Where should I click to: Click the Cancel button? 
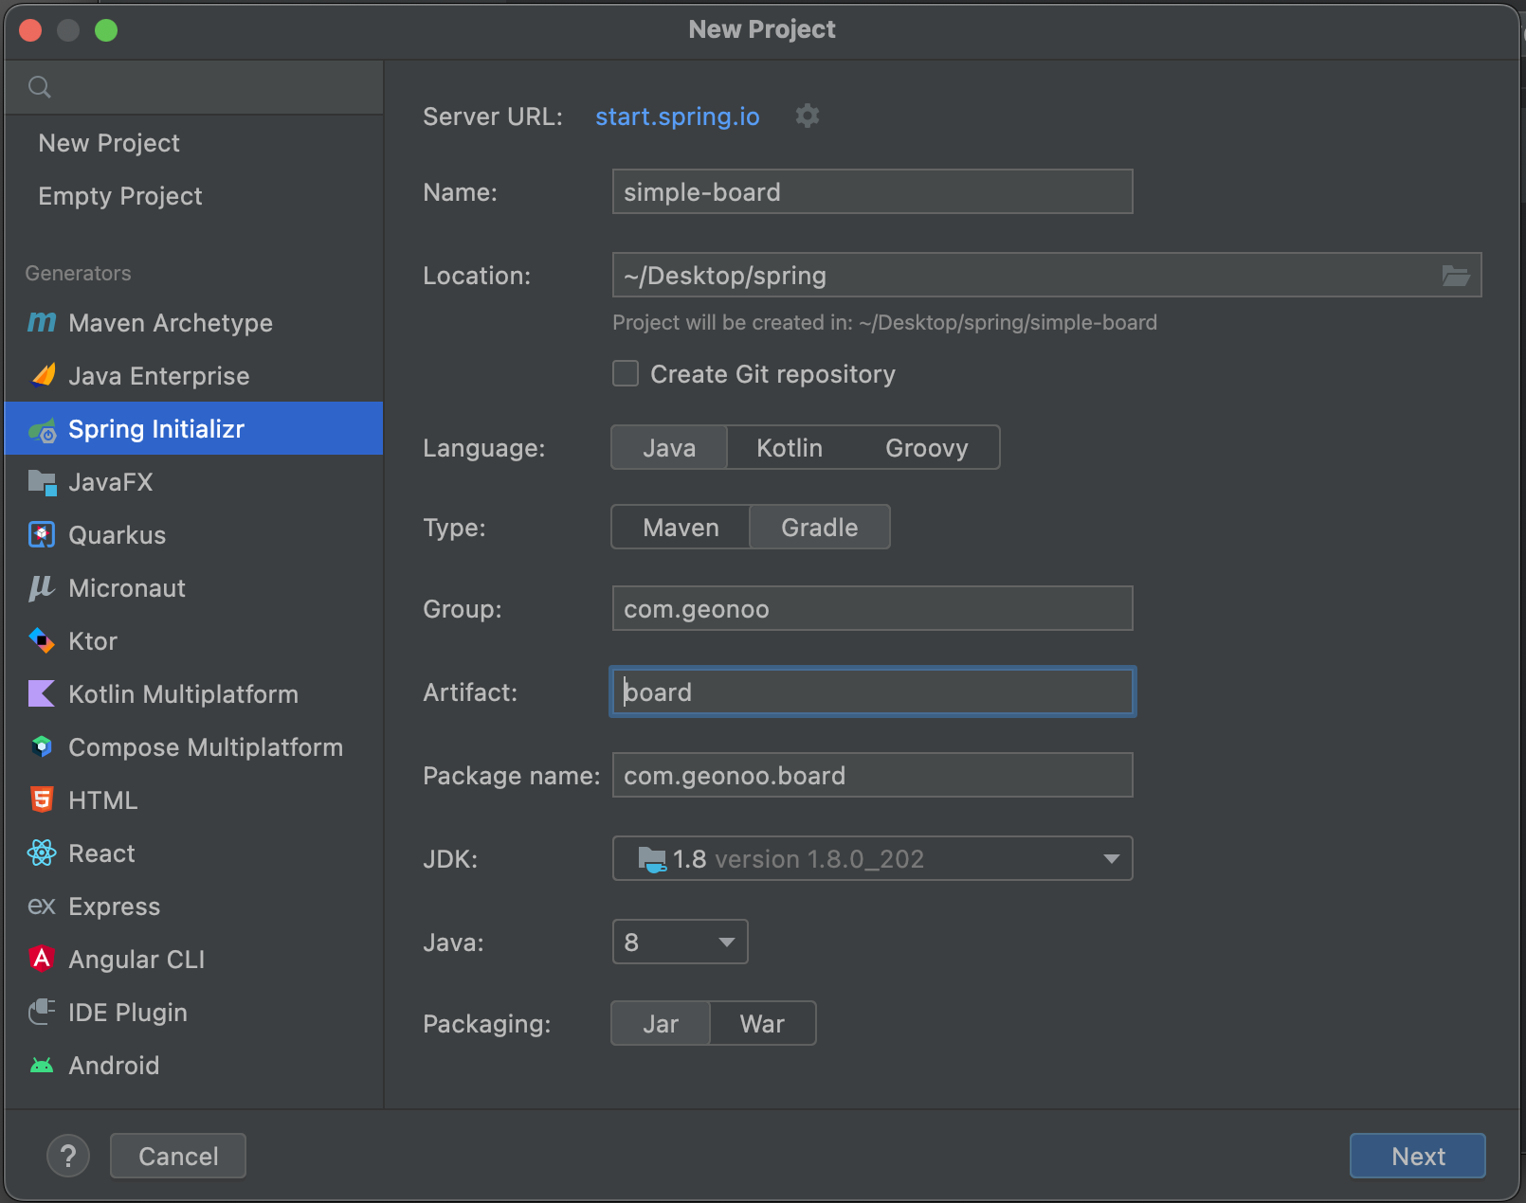[x=178, y=1156]
